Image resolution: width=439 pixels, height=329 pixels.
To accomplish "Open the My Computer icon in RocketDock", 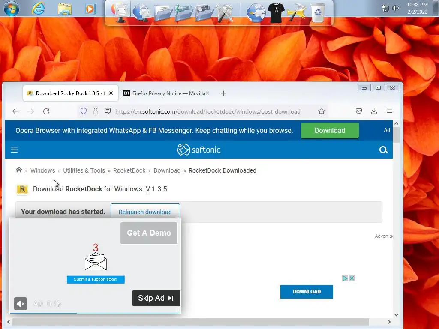I will tap(120, 12).
